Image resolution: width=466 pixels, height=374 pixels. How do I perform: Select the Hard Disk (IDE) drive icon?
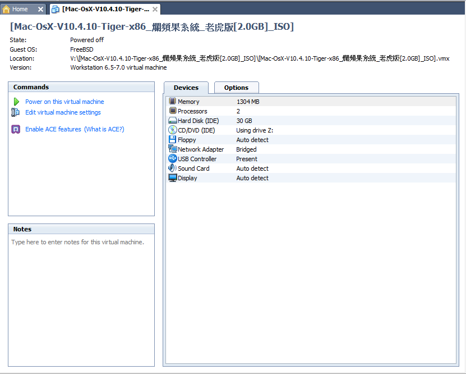point(173,121)
